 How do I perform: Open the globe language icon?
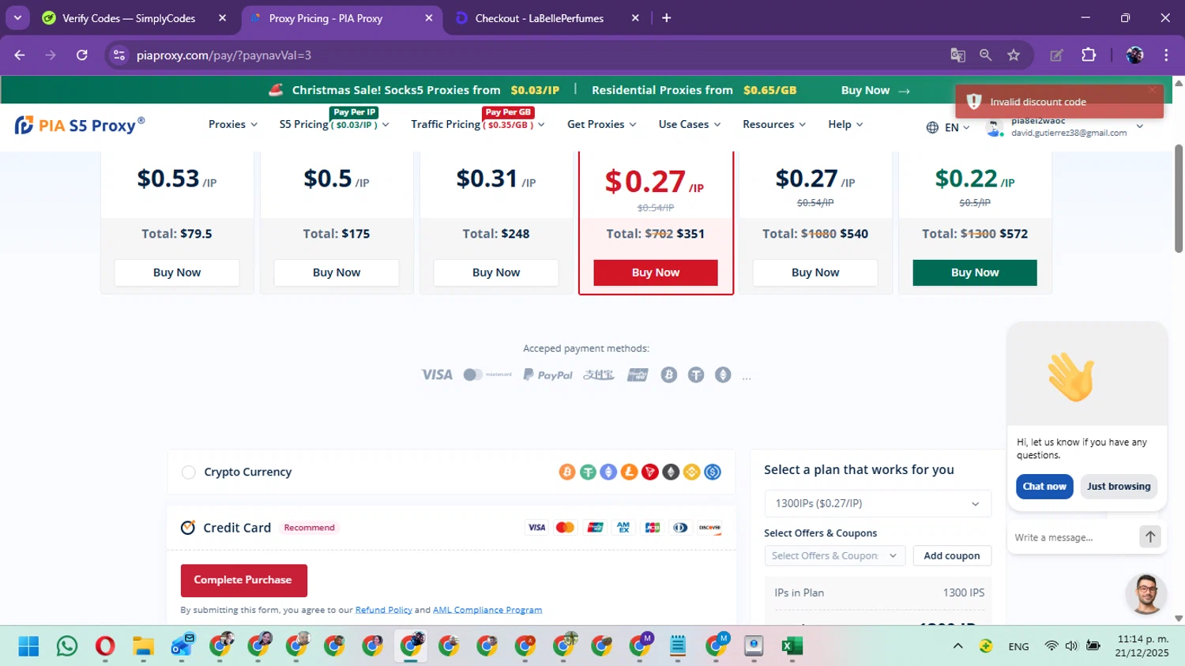click(x=932, y=127)
